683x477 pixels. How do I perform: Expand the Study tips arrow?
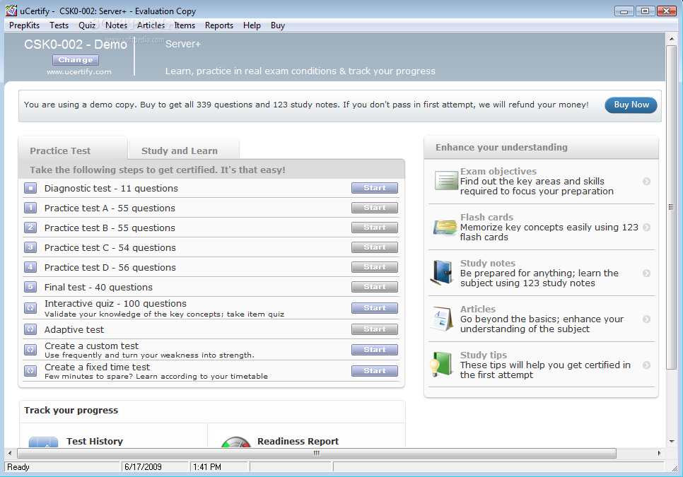tap(647, 365)
